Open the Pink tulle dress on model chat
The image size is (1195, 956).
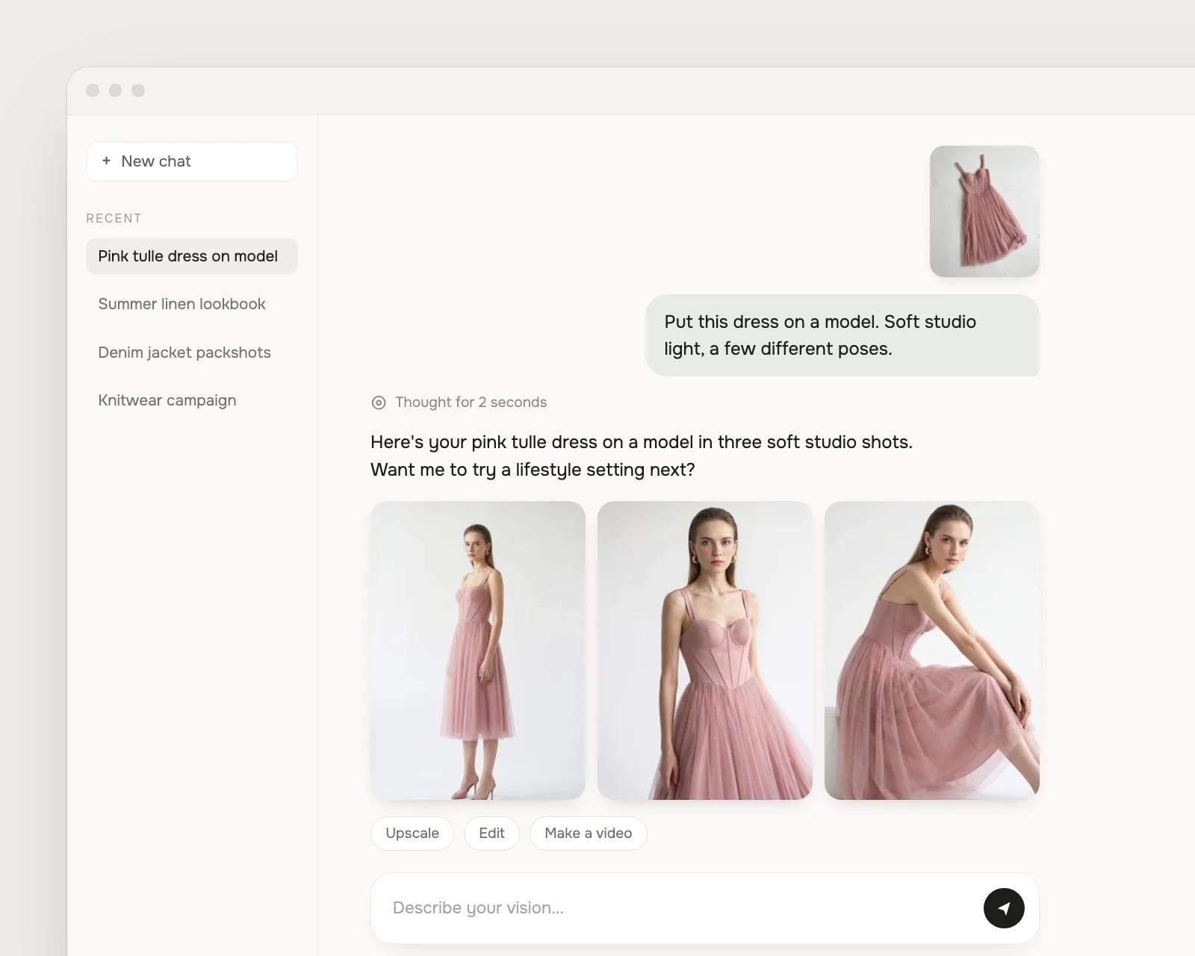192,256
